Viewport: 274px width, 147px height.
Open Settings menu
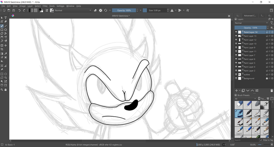pos(60,6)
